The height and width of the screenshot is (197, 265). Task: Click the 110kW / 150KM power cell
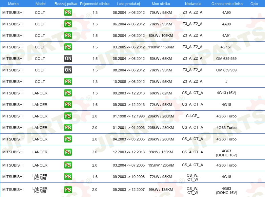[161, 47]
